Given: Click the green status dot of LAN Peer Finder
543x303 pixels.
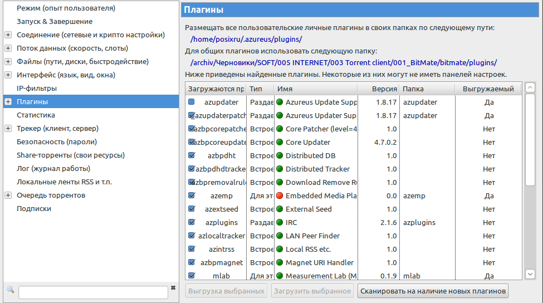Looking at the screenshot, I should pyautogui.click(x=280, y=236).
